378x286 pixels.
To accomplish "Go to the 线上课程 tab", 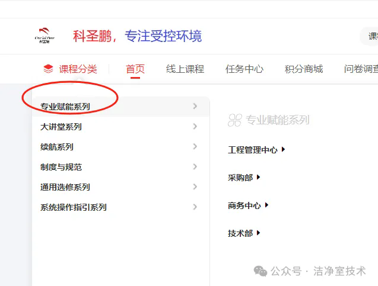I will [x=185, y=69].
